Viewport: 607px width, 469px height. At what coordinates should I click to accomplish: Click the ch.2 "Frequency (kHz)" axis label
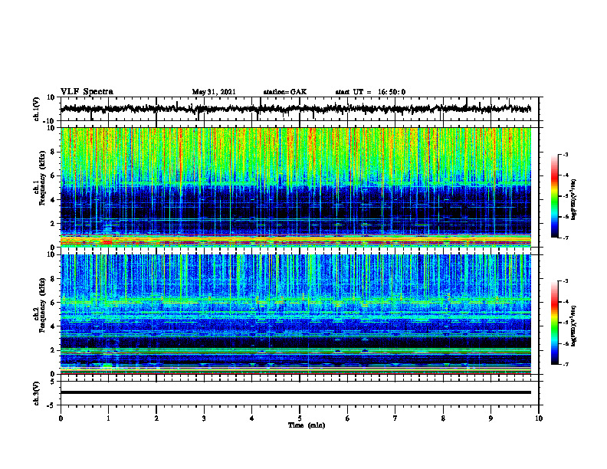coord(42,307)
